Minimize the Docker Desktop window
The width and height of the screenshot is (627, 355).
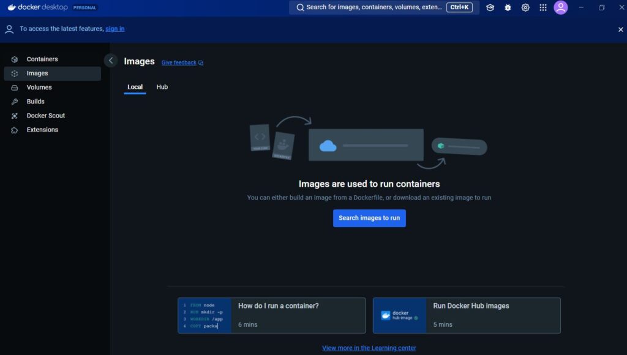(581, 7)
